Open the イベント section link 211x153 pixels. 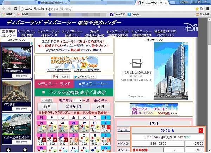154,123
